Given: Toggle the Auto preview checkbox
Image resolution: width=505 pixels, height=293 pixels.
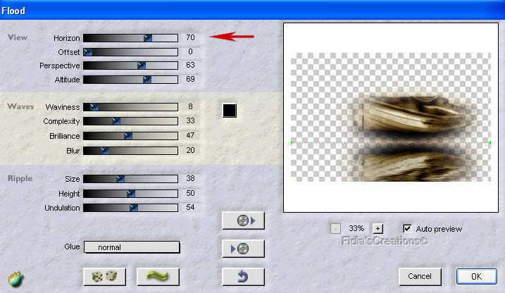Looking at the screenshot, I should click(407, 229).
